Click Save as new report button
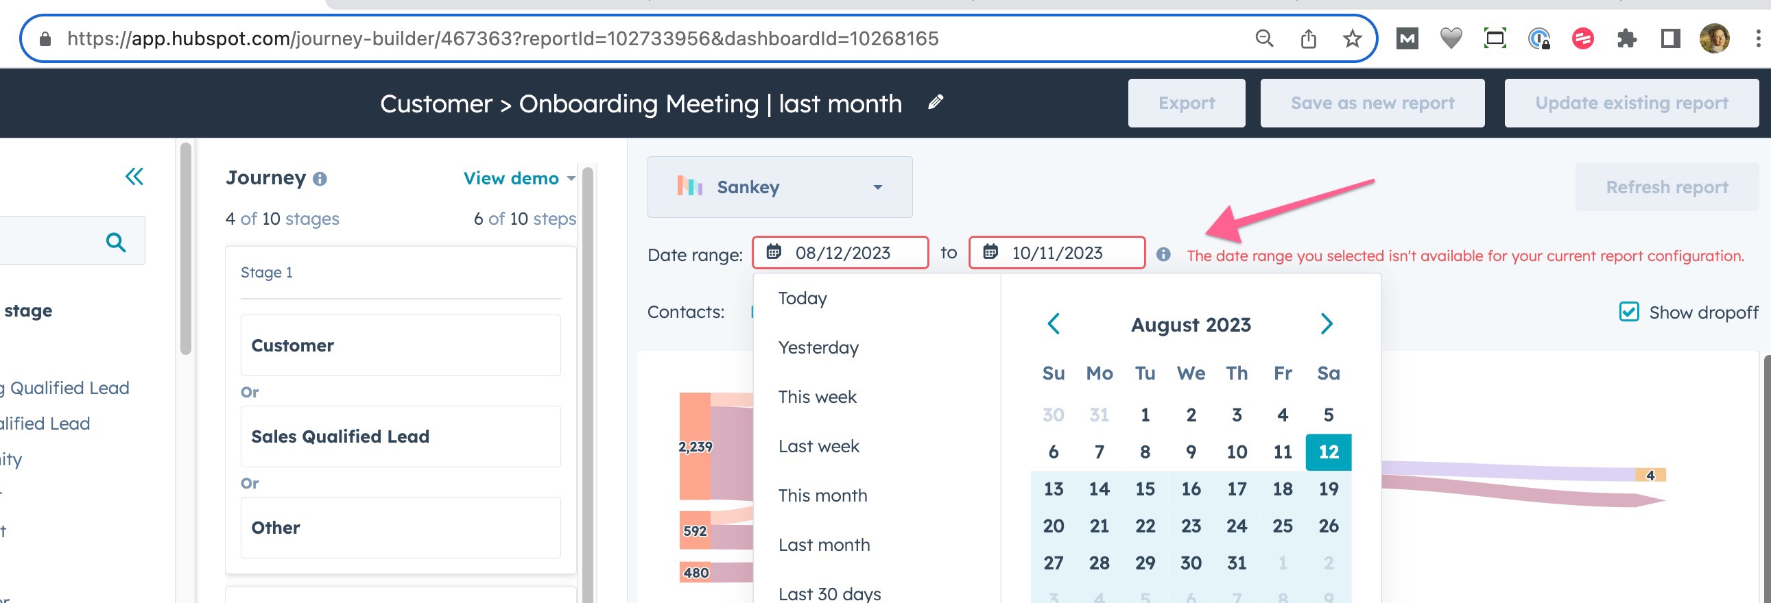The image size is (1771, 603). [x=1372, y=103]
